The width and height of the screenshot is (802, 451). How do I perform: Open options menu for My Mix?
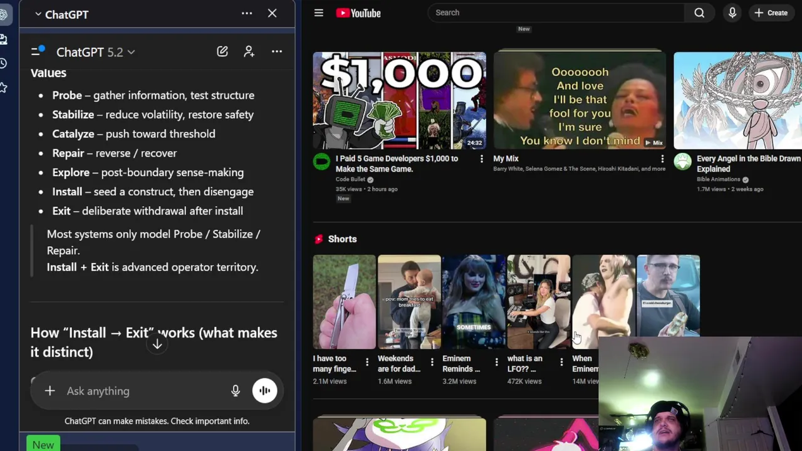(662, 159)
